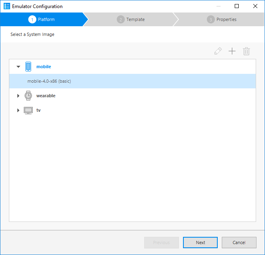Click the tv monitor icon
Viewport: 265px width, 255px height.
tap(28, 110)
